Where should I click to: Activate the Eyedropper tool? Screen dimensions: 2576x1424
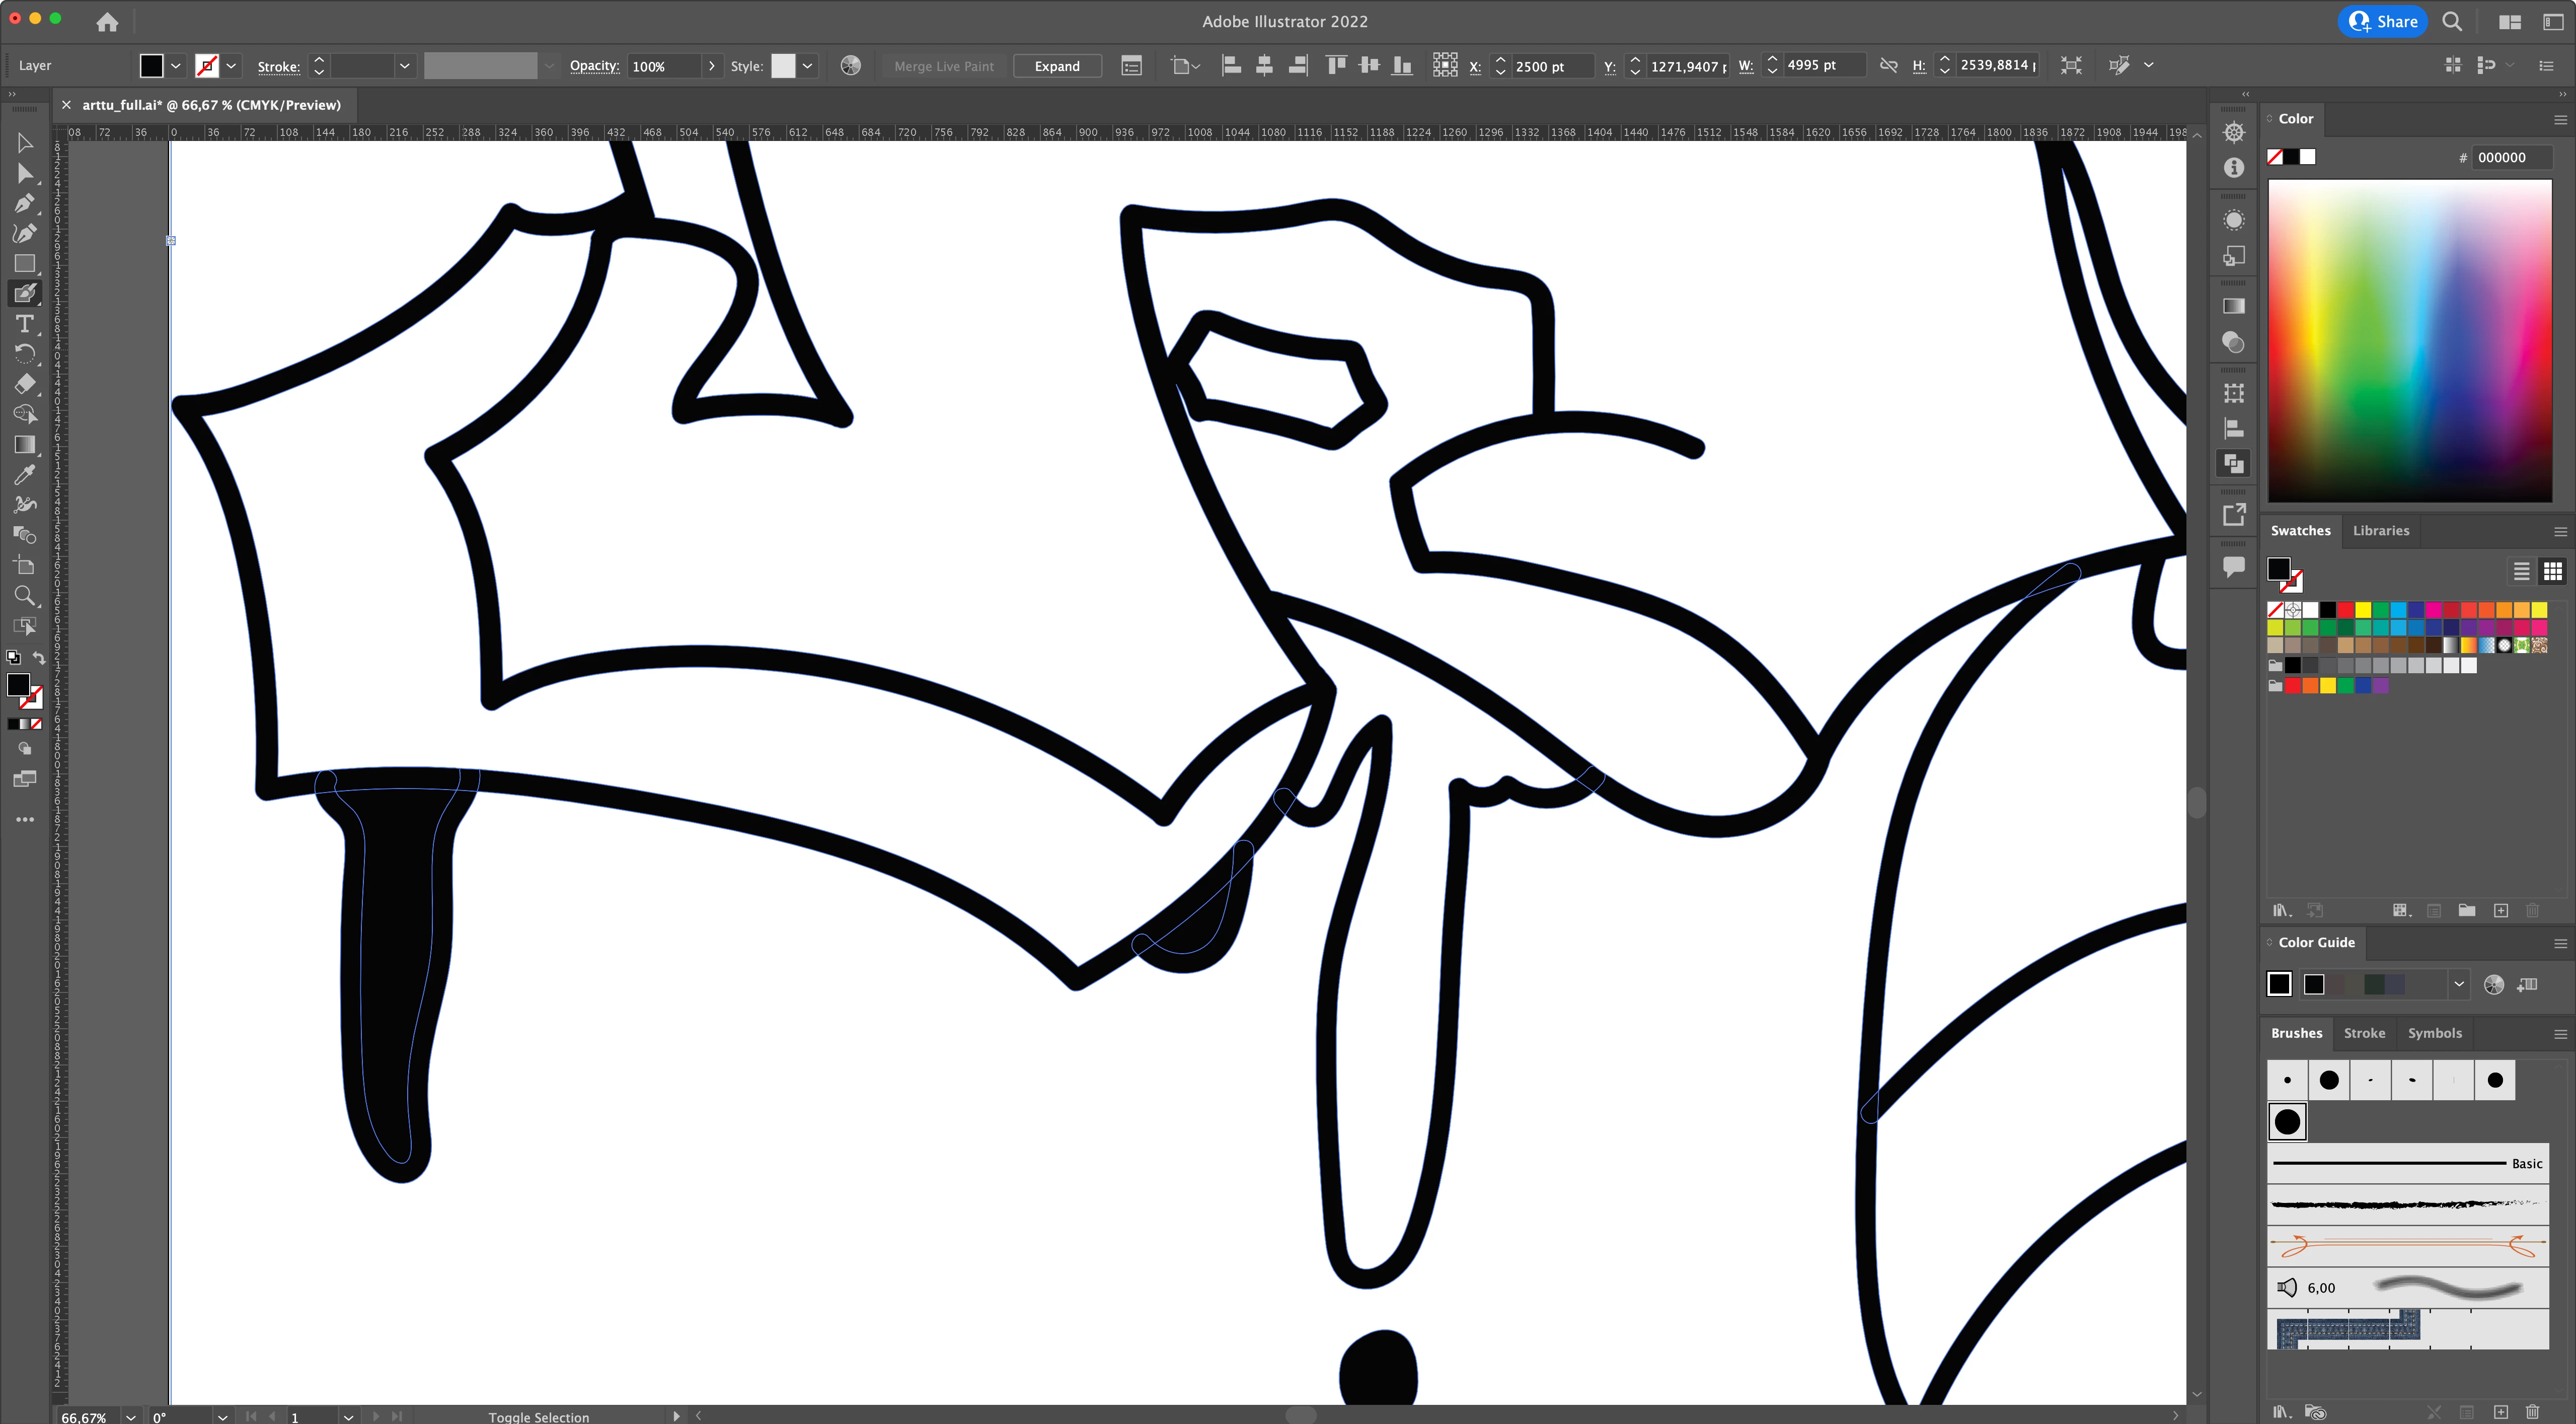[25, 474]
